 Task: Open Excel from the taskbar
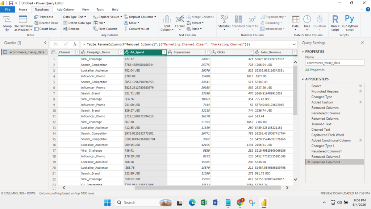pyautogui.click(x=204, y=202)
